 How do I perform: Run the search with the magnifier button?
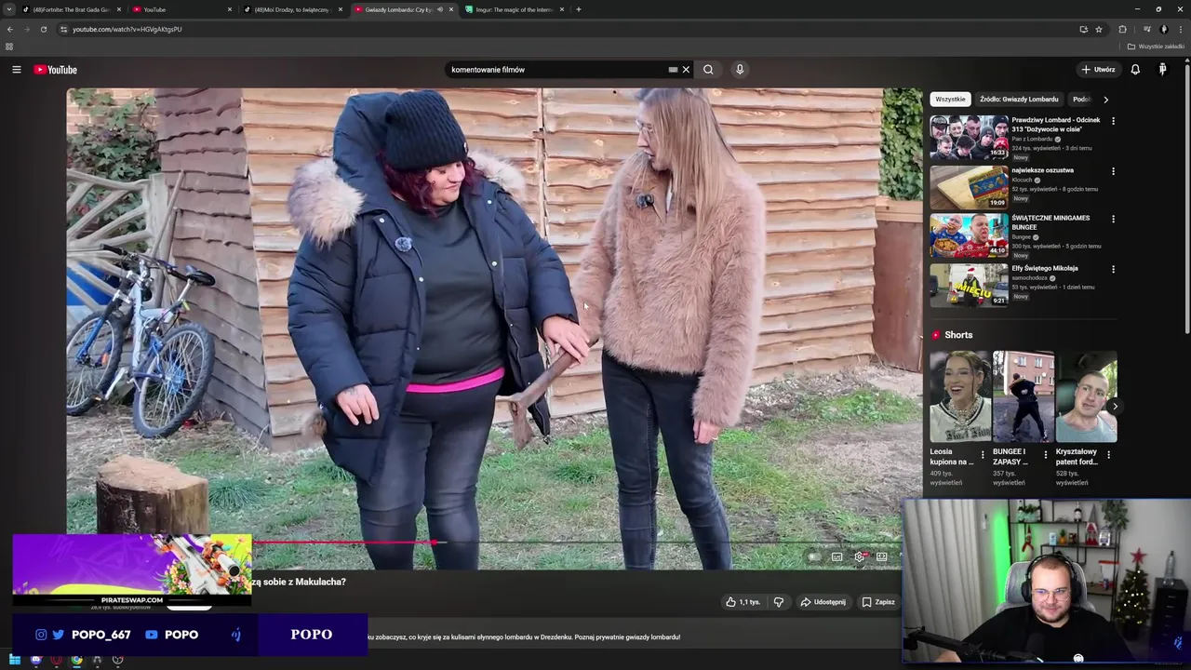click(708, 70)
